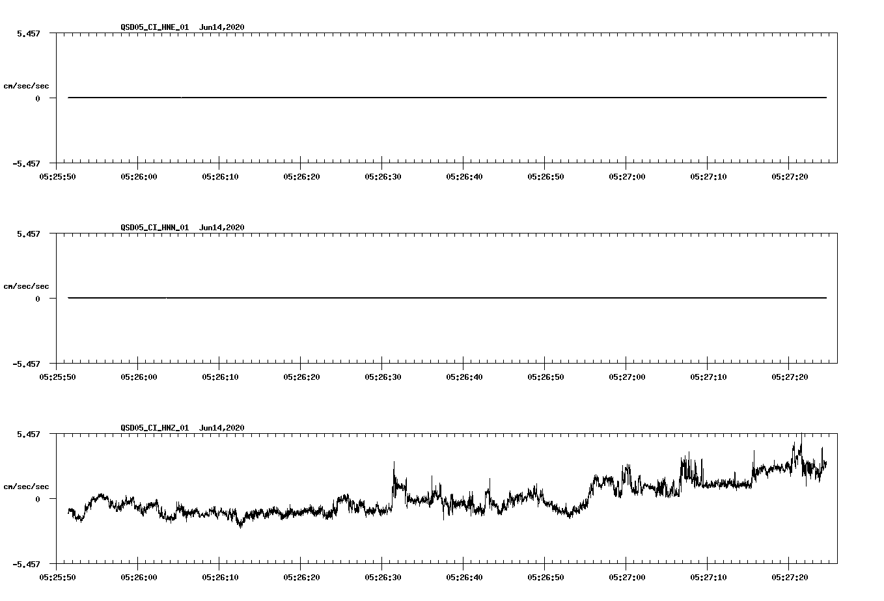This screenshot has height=601, width=884.
Task: Click the 05:27:20 time label under the HNE plot
Action: (x=790, y=176)
